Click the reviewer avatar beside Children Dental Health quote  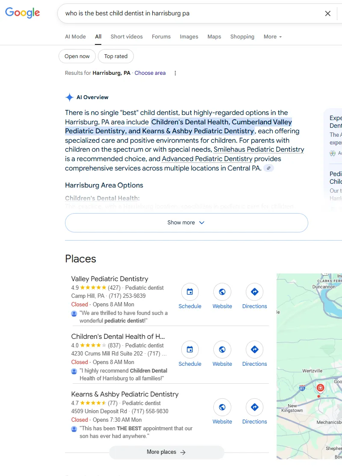coord(74,371)
